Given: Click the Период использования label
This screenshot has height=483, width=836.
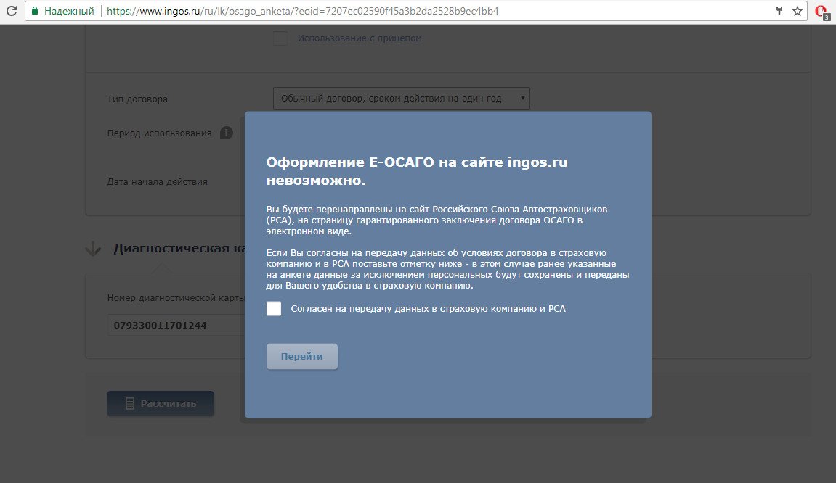Looking at the screenshot, I should point(159,133).
